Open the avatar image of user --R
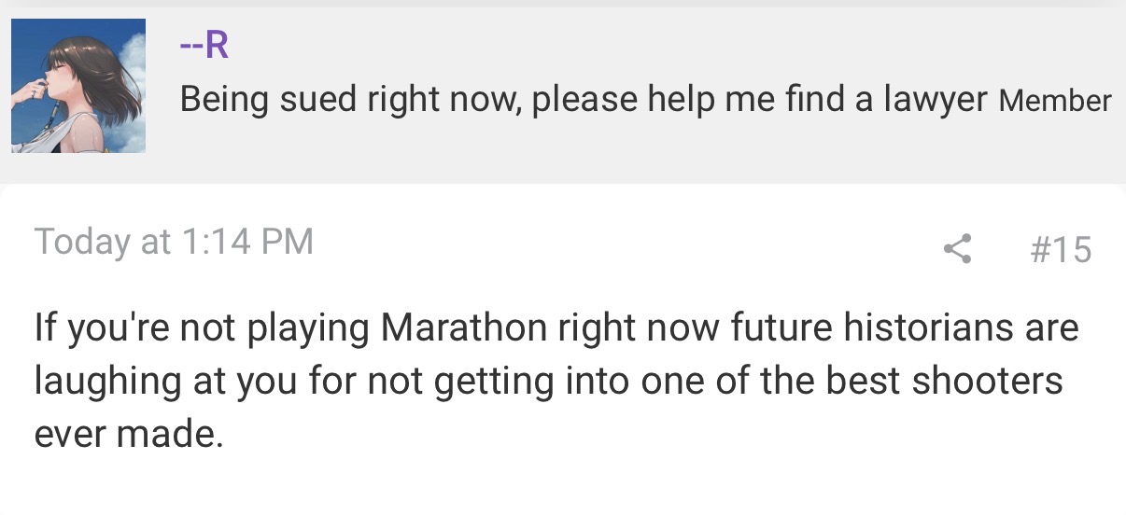 pyautogui.click(x=78, y=86)
